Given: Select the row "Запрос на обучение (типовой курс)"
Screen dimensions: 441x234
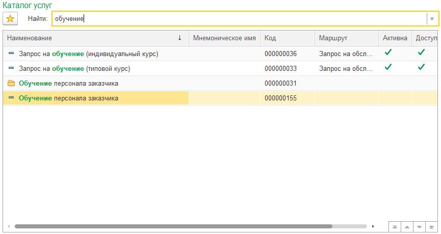Looking at the screenshot, I should [x=220, y=69].
